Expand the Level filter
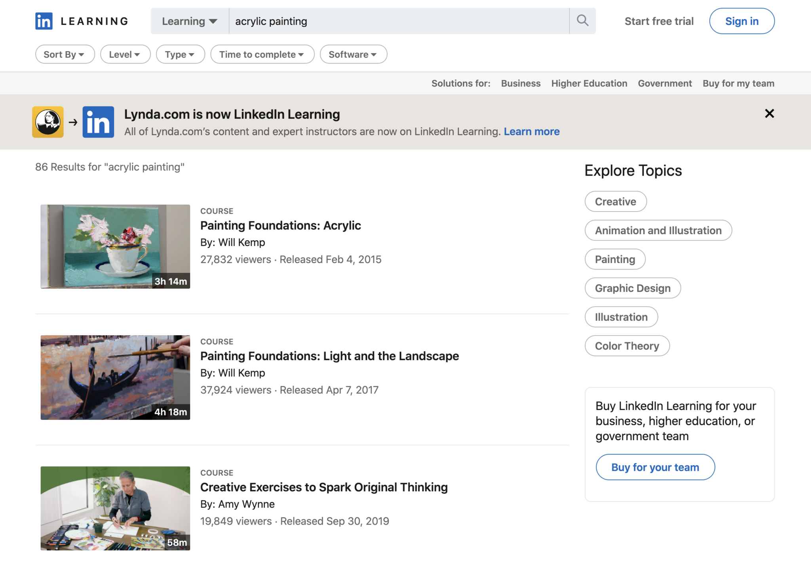The height and width of the screenshot is (574, 811). [x=125, y=54]
